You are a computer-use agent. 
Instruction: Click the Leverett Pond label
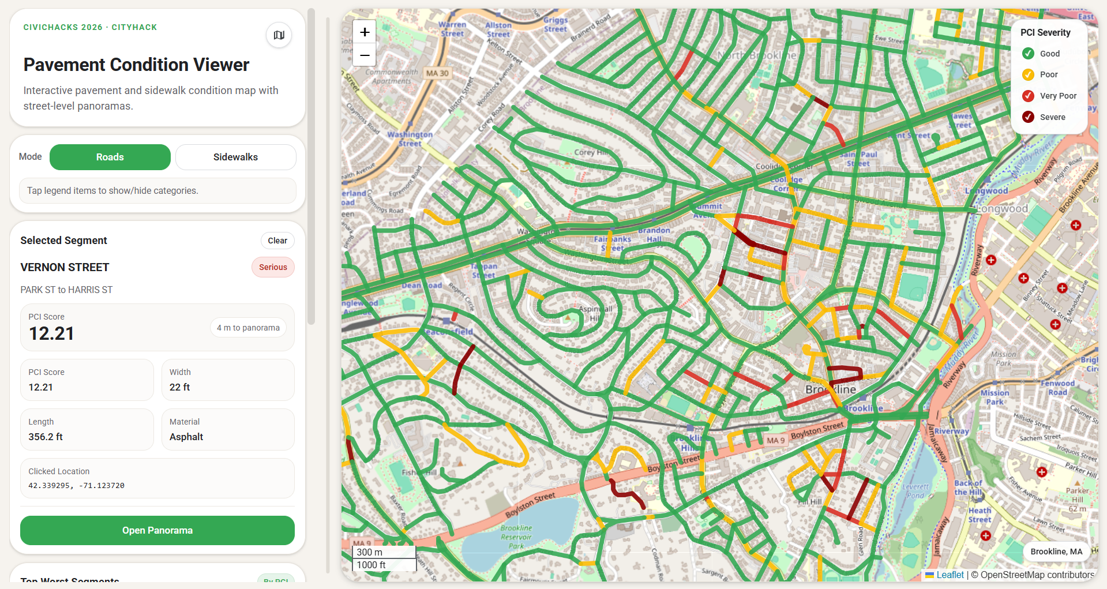(915, 491)
